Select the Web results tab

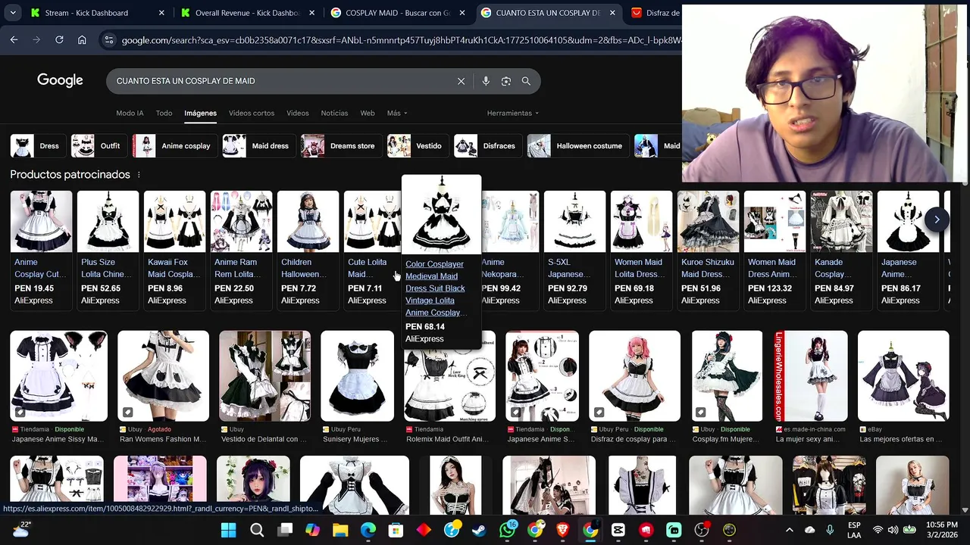pos(368,114)
